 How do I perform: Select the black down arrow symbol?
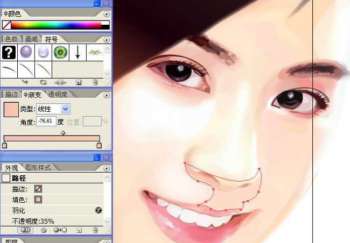78,52
